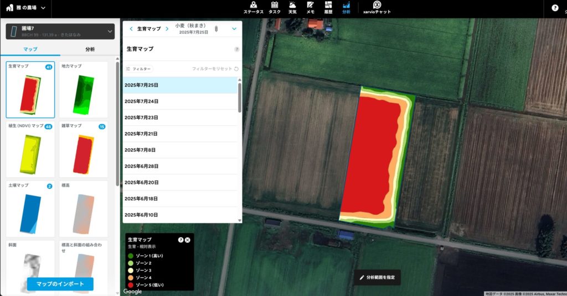Viewport: 567px width, 296px height.
Task: Collapse the date list panel chevron
Action: pos(234,29)
